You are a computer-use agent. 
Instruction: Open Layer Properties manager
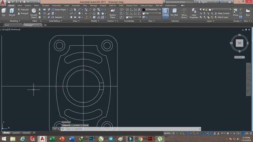[194, 13]
